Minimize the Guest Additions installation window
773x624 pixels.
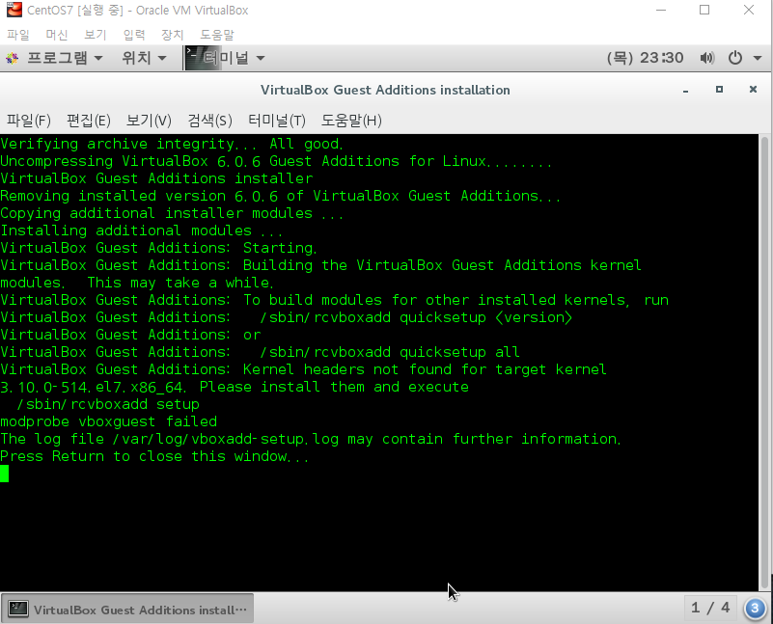coord(685,90)
